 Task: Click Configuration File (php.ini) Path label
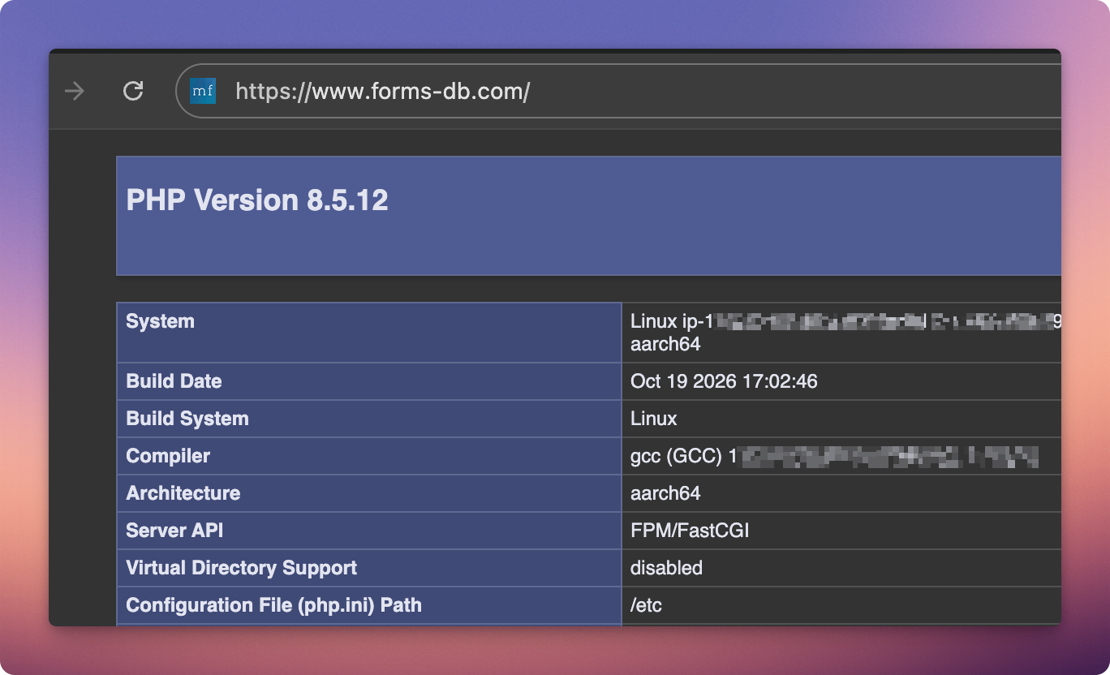tap(273, 605)
